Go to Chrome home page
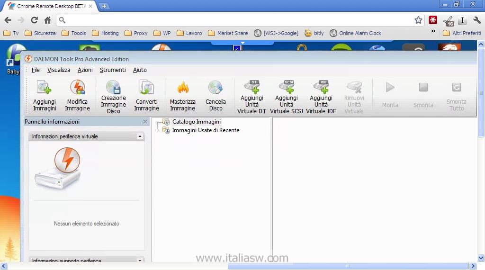Viewport: 485px width, 270px height. 47,20
